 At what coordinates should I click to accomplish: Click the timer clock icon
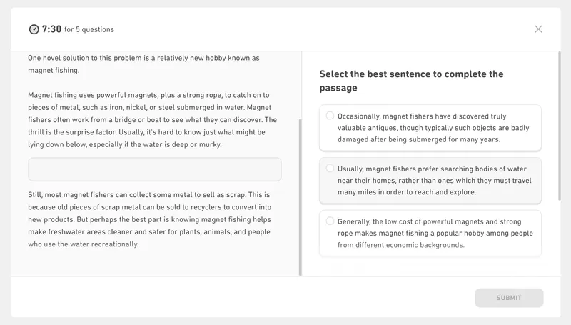click(x=34, y=29)
